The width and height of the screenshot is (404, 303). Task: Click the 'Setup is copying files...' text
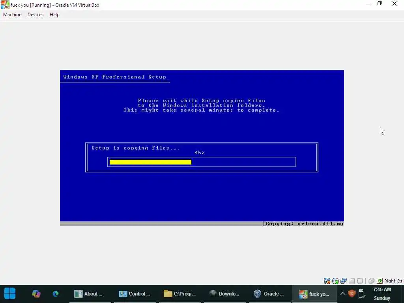coord(136,148)
